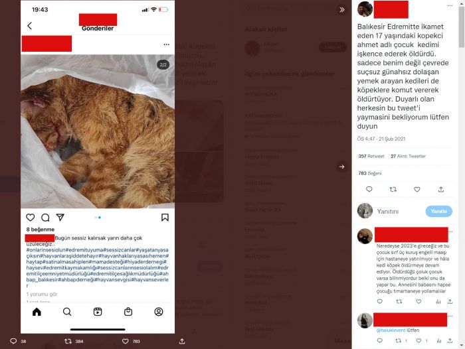Open the 357 Retweet list
Viewport: 465px width, 349px height.
(x=371, y=156)
